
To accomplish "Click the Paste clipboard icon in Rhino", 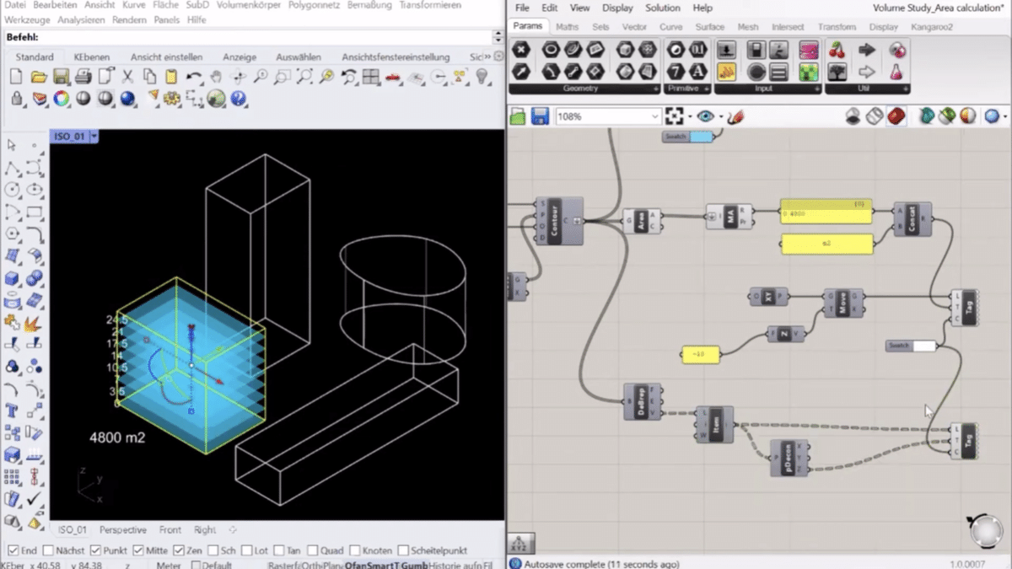I will tap(171, 77).
